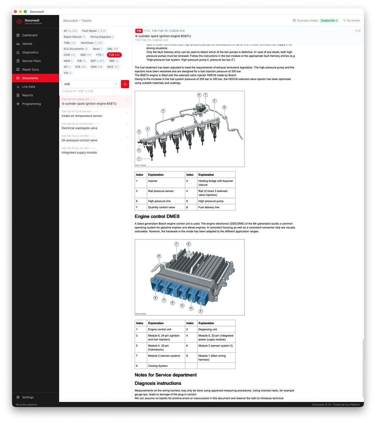The width and height of the screenshot is (376, 423).
Task: Switch to Live Data section
Action: [29, 87]
